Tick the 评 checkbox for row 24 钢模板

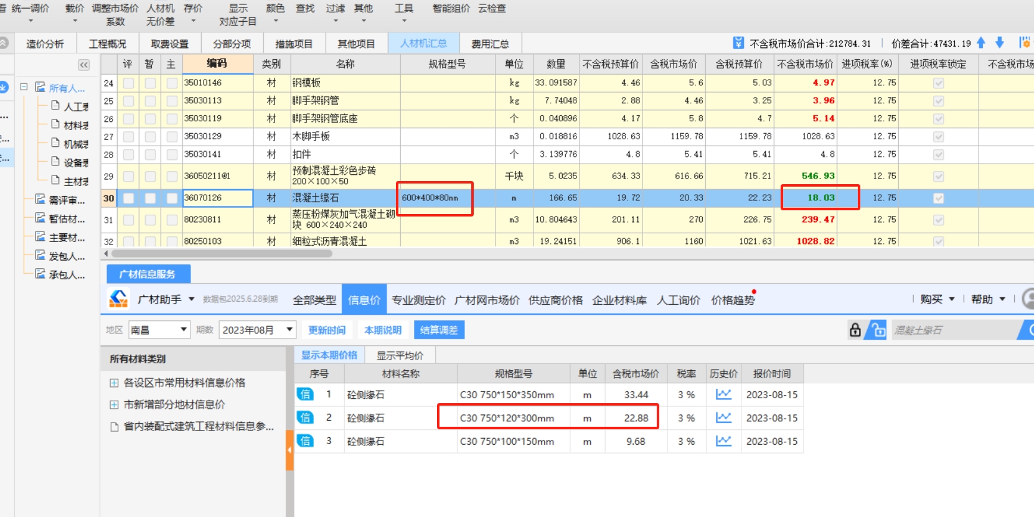tap(128, 83)
